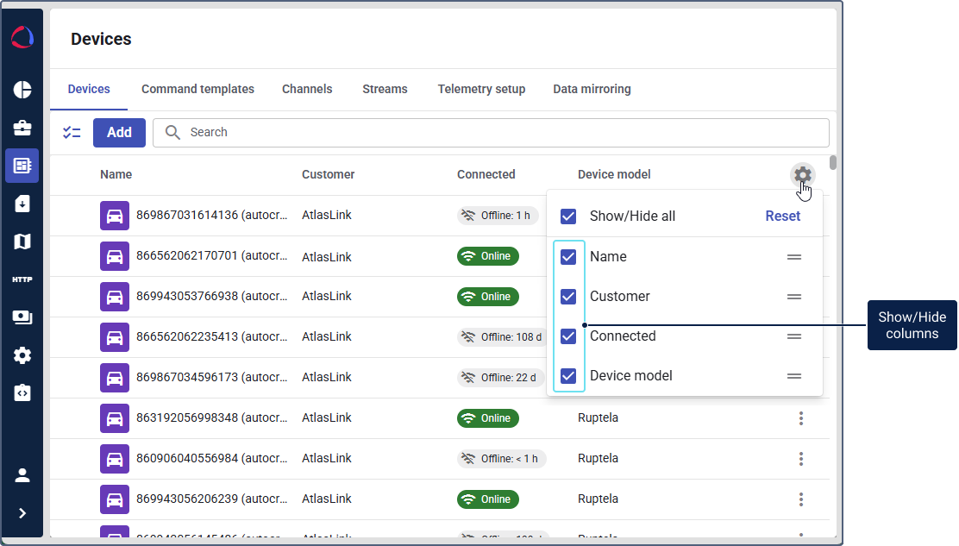Viewport: 959px width, 546px height.
Task: Switch to the Telemetry setup tab
Action: [481, 89]
